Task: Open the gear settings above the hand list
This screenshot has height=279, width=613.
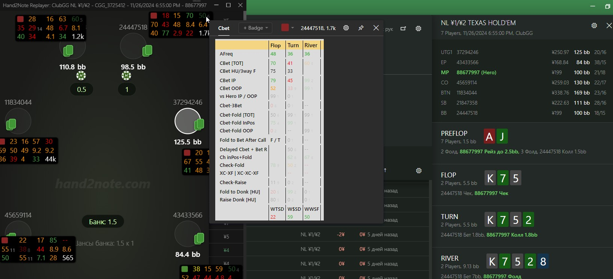Action: (x=419, y=171)
